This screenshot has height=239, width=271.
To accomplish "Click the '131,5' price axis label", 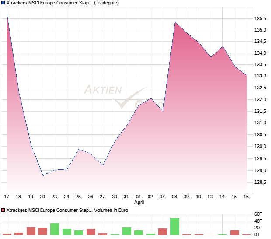I will (260, 111).
